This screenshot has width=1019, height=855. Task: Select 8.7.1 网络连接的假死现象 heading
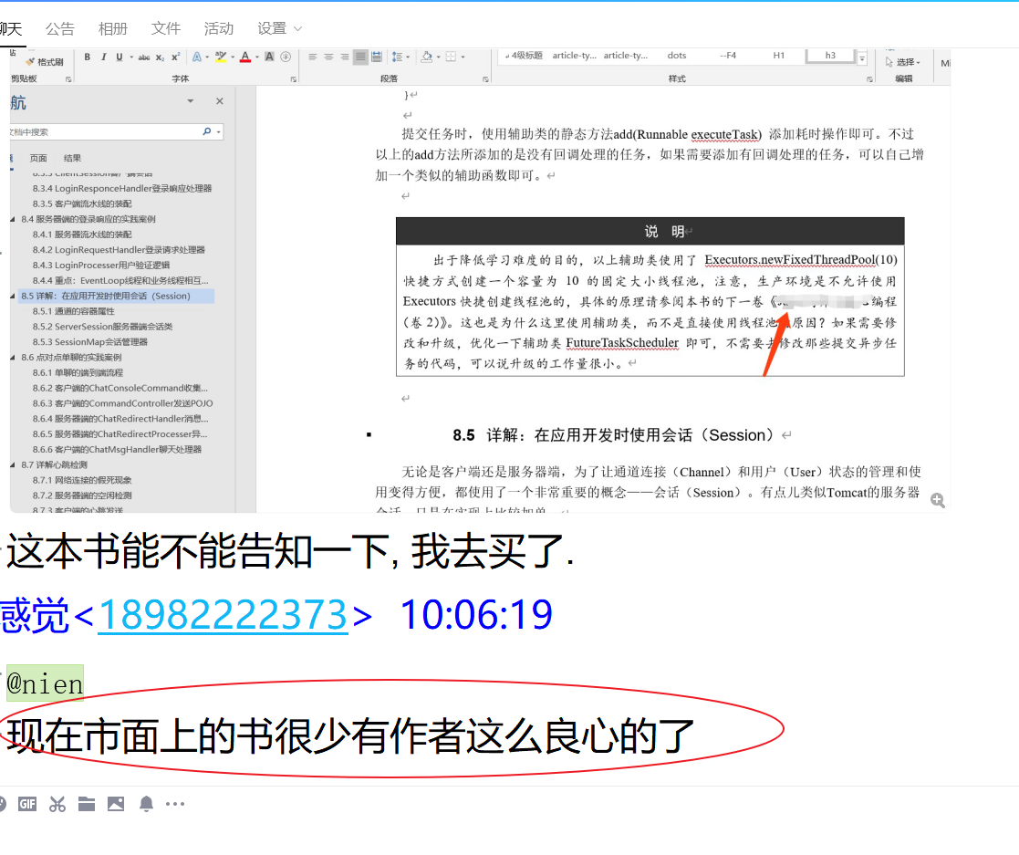pos(82,480)
